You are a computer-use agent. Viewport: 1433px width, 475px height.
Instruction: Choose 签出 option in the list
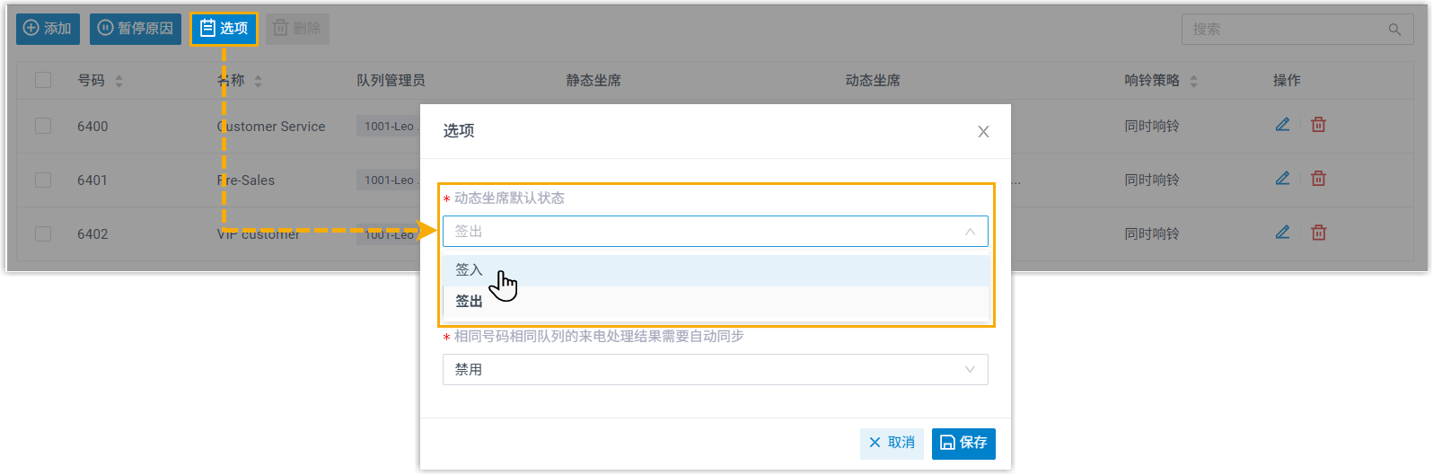[469, 302]
